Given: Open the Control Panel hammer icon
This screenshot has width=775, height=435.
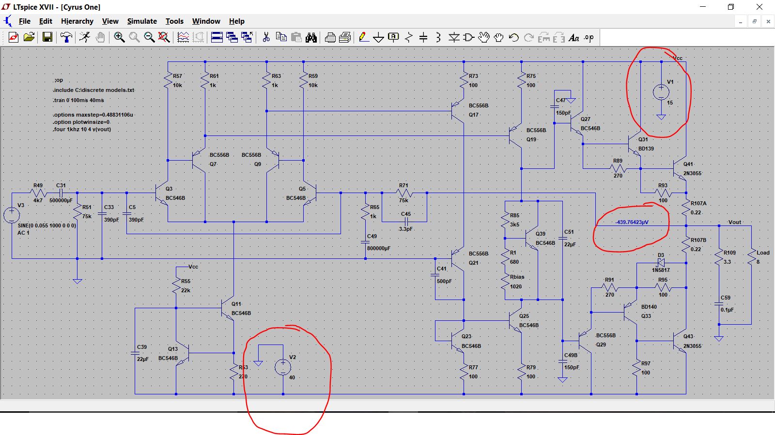Looking at the screenshot, I should coord(66,37).
